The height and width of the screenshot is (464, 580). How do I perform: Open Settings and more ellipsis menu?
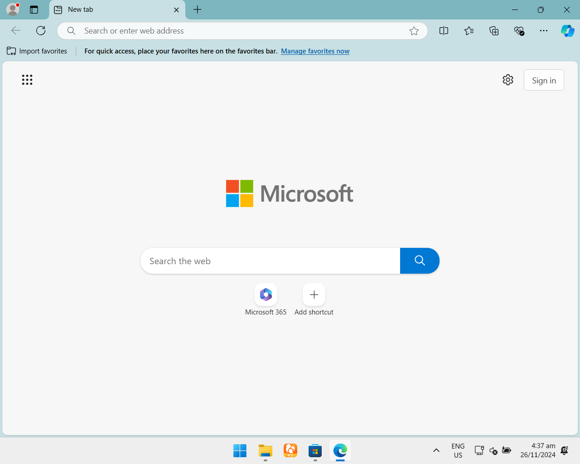544,30
